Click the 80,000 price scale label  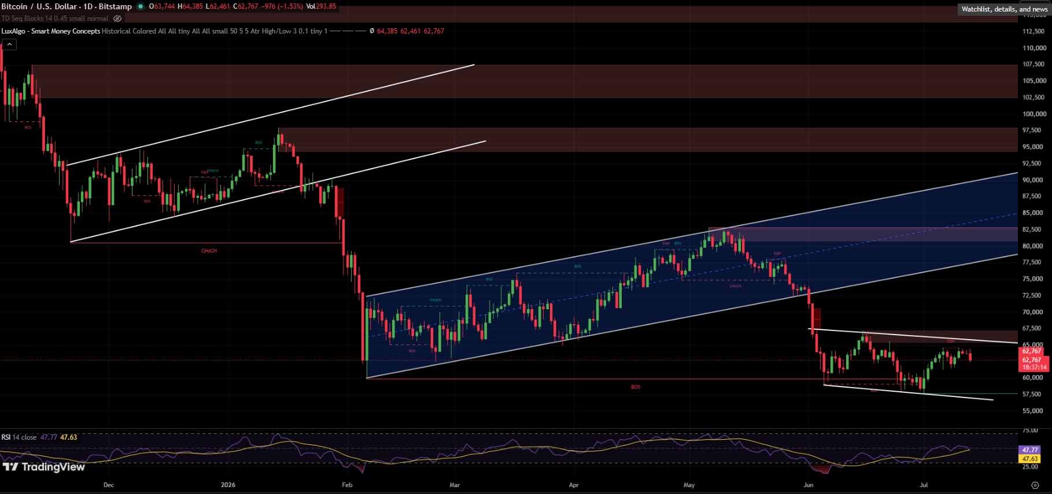(x=1033, y=246)
